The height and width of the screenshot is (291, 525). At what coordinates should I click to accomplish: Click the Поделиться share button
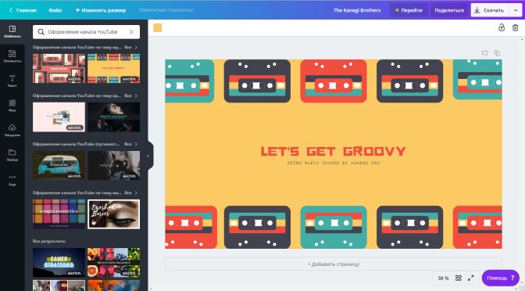pyautogui.click(x=449, y=10)
